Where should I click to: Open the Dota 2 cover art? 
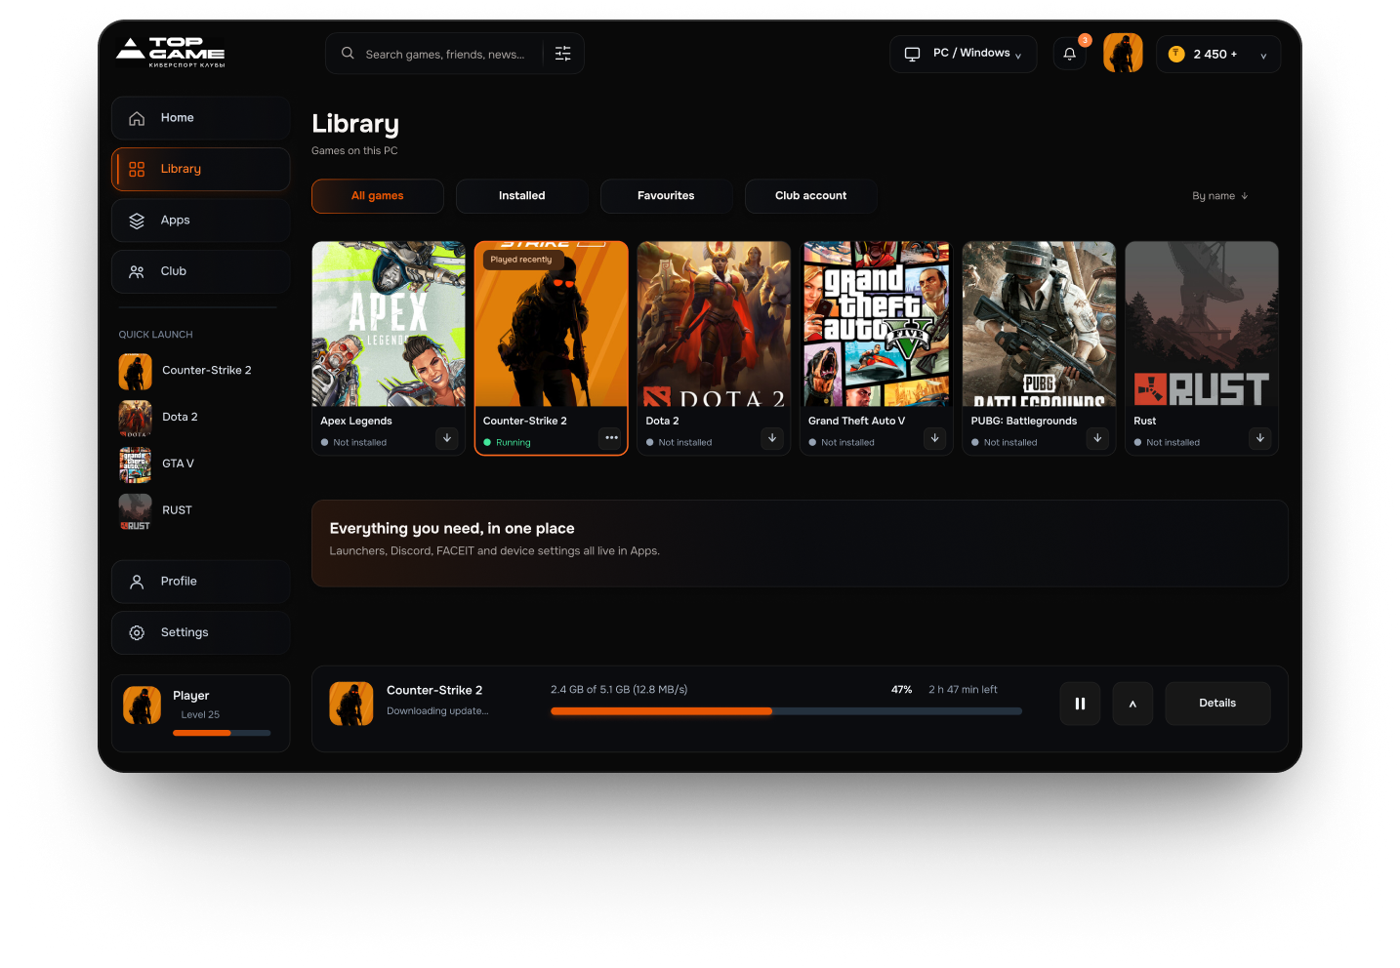(x=714, y=324)
